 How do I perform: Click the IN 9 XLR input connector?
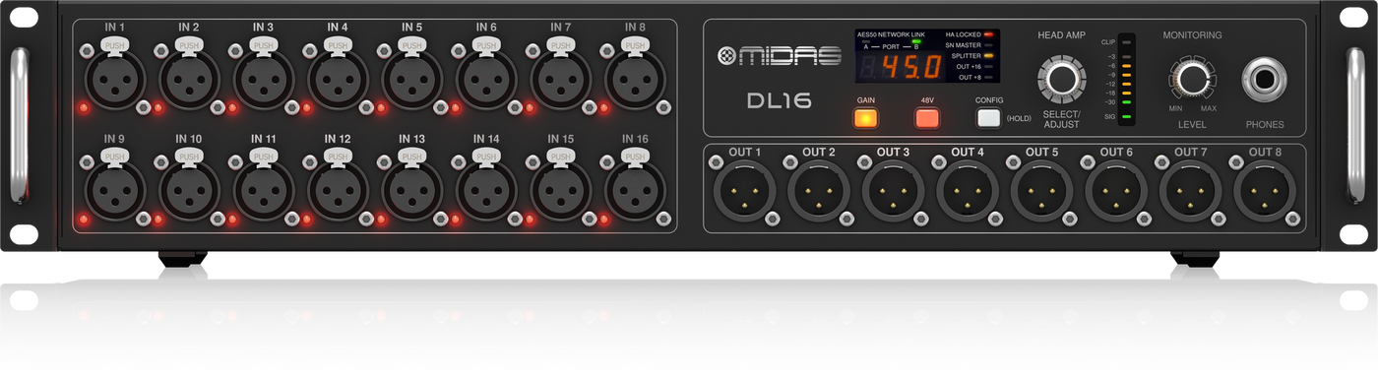(x=115, y=190)
